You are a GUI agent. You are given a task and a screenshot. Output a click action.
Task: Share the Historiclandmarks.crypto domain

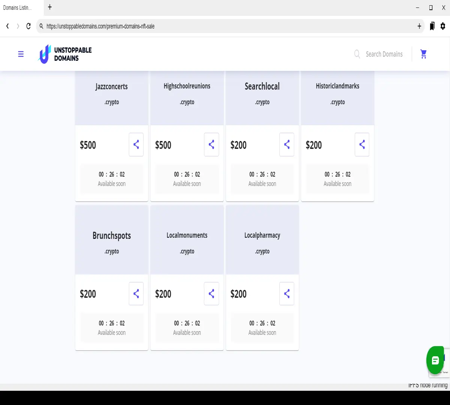tap(362, 144)
